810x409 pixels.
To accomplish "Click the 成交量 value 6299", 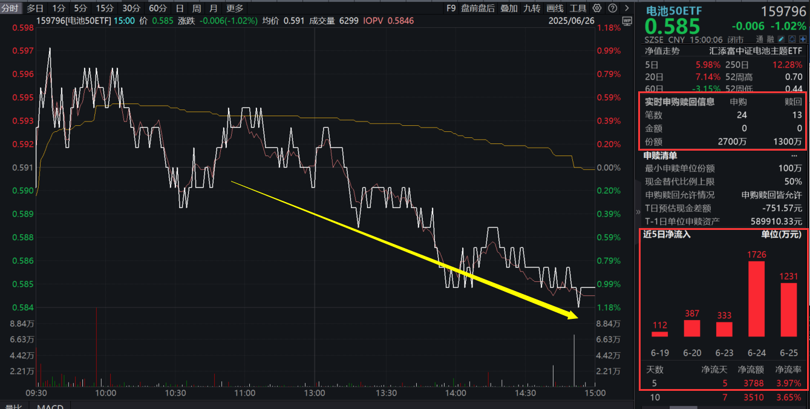I will (348, 21).
